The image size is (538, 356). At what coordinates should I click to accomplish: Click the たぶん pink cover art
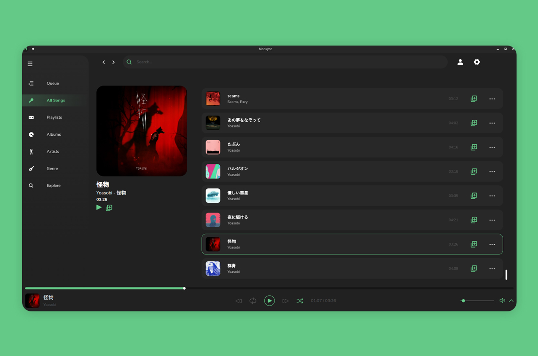click(x=213, y=147)
